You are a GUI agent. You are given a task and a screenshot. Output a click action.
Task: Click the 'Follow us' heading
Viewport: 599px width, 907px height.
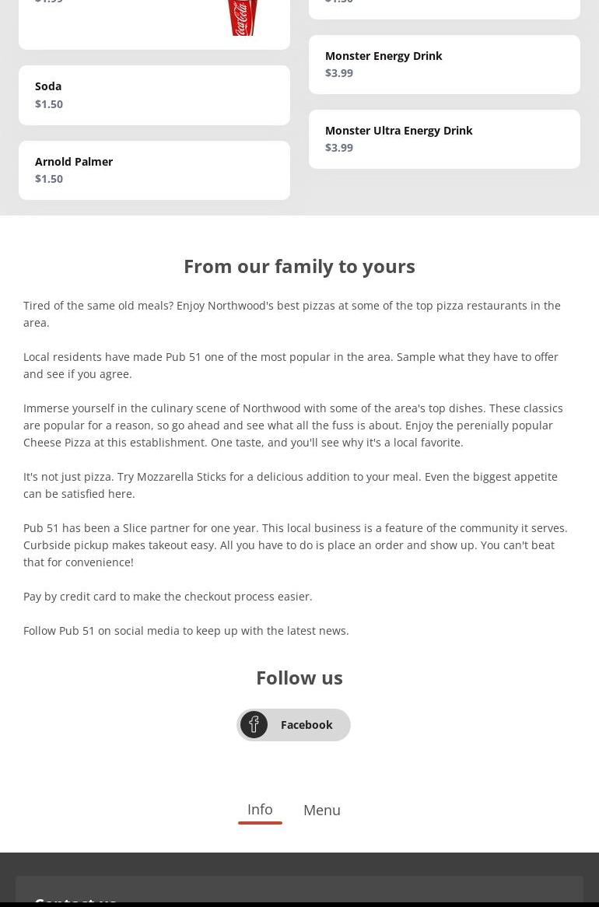pyautogui.click(x=299, y=678)
